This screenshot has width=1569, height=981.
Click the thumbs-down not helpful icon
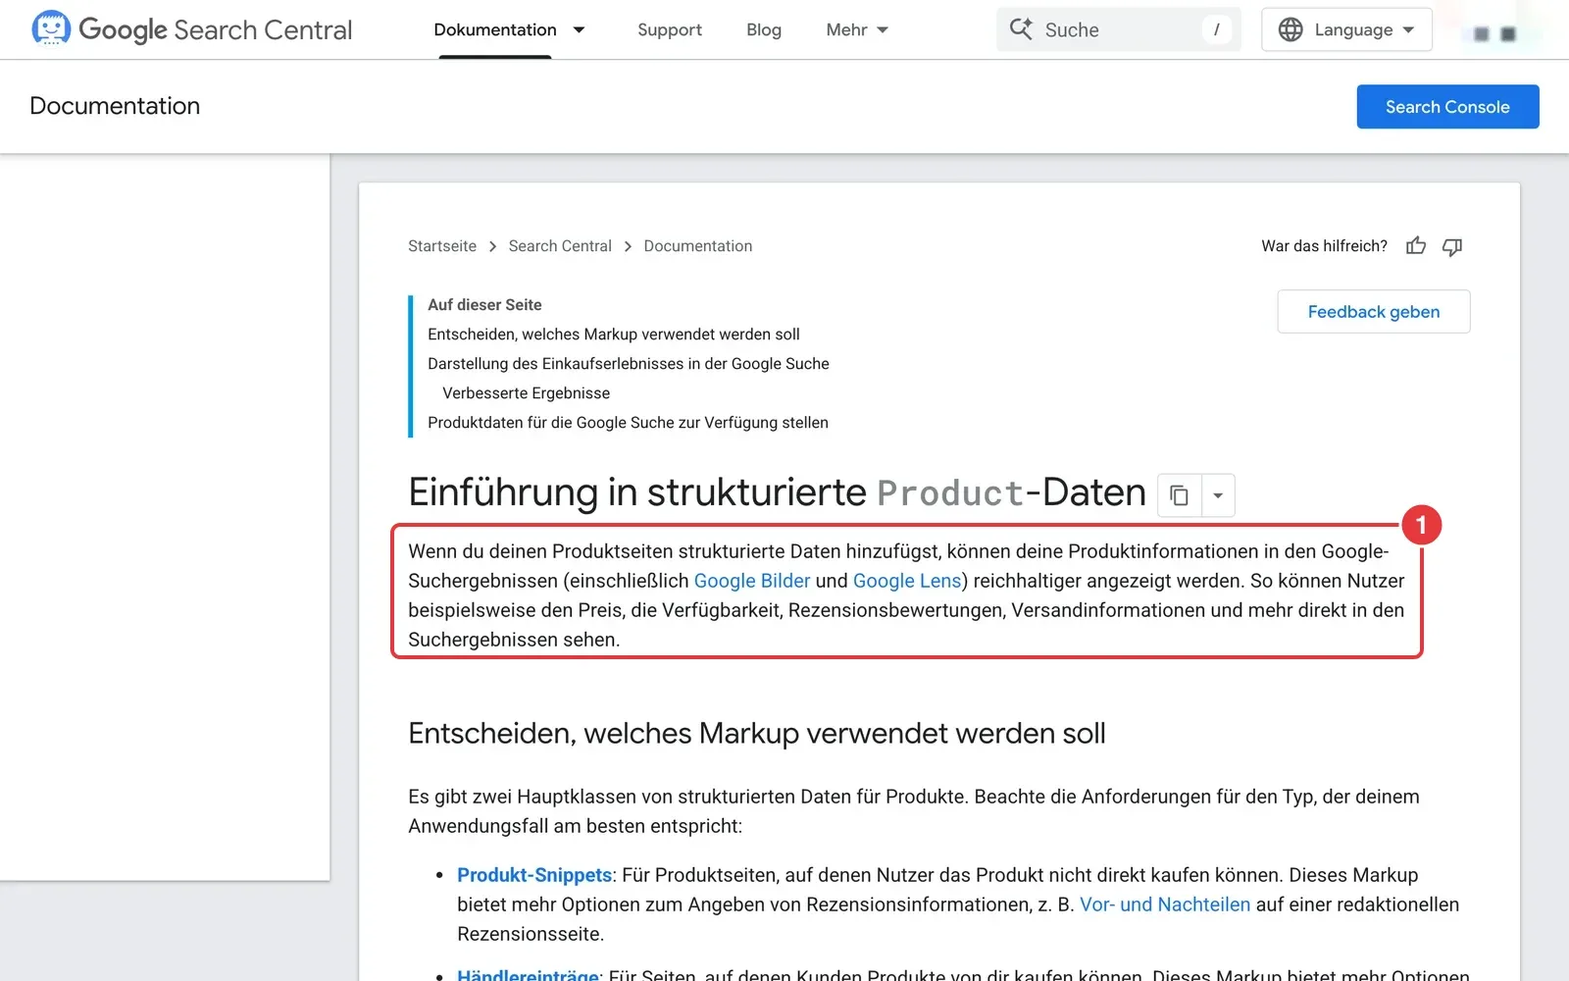point(1452,246)
